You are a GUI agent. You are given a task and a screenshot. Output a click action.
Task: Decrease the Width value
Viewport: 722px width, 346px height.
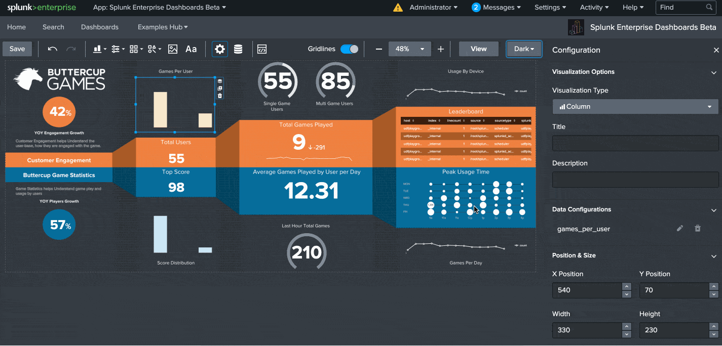627,334
